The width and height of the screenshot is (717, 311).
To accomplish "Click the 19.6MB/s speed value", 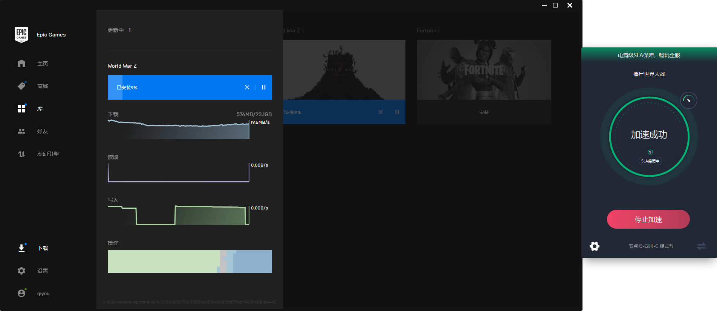I will (x=260, y=122).
